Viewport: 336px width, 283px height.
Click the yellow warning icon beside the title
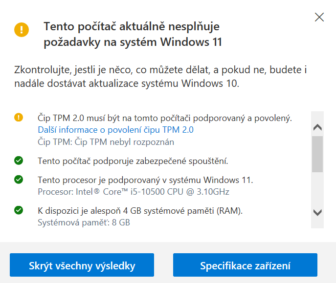[22, 29]
